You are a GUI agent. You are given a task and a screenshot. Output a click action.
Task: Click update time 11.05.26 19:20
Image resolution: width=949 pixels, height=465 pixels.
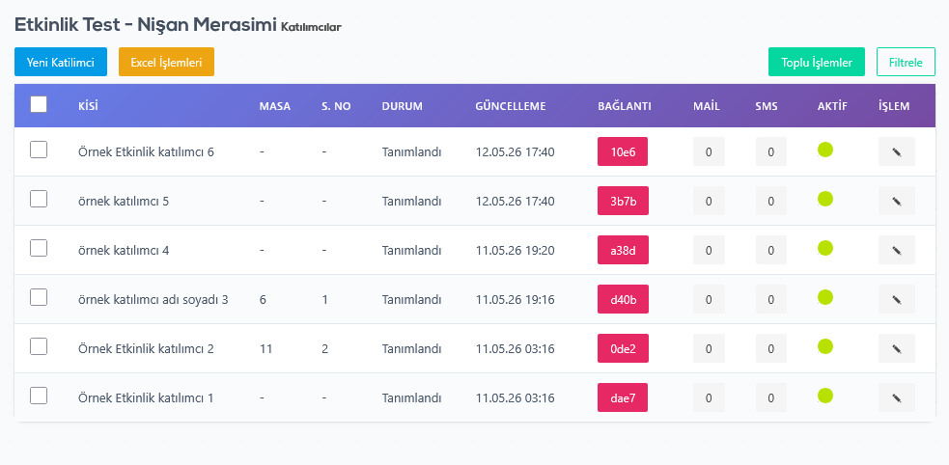pyautogui.click(x=516, y=250)
